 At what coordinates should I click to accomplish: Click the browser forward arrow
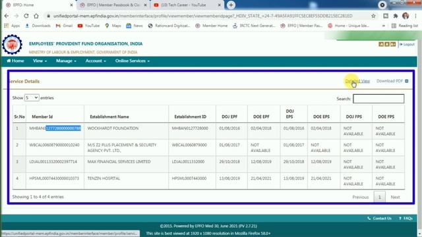click(16, 16)
